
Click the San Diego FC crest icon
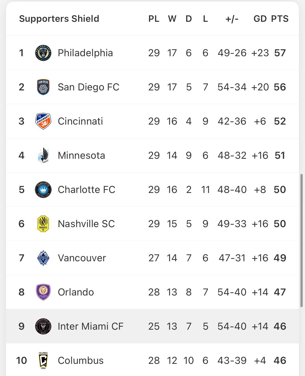(x=43, y=87)
